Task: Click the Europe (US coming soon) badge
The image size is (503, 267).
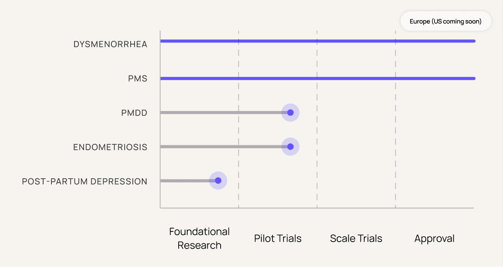Action: 446,21
